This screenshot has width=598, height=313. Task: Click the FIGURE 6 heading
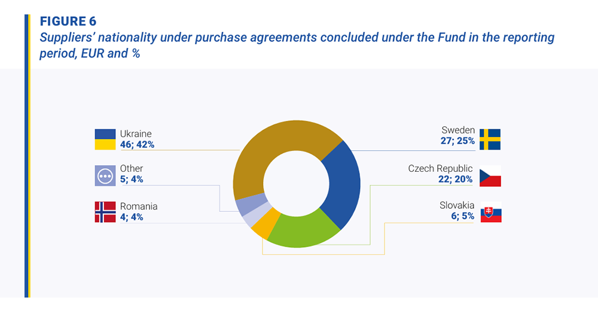pos(68,21)
